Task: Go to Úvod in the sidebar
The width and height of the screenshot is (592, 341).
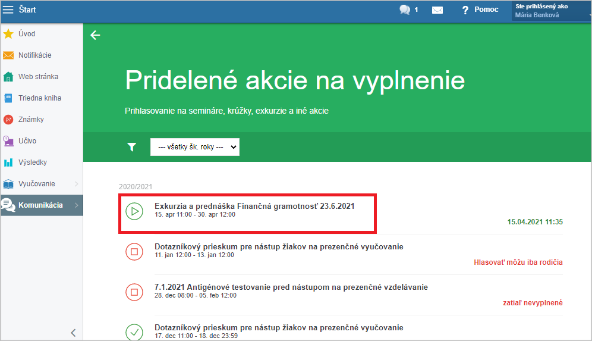Action: [x=27, y=34]
